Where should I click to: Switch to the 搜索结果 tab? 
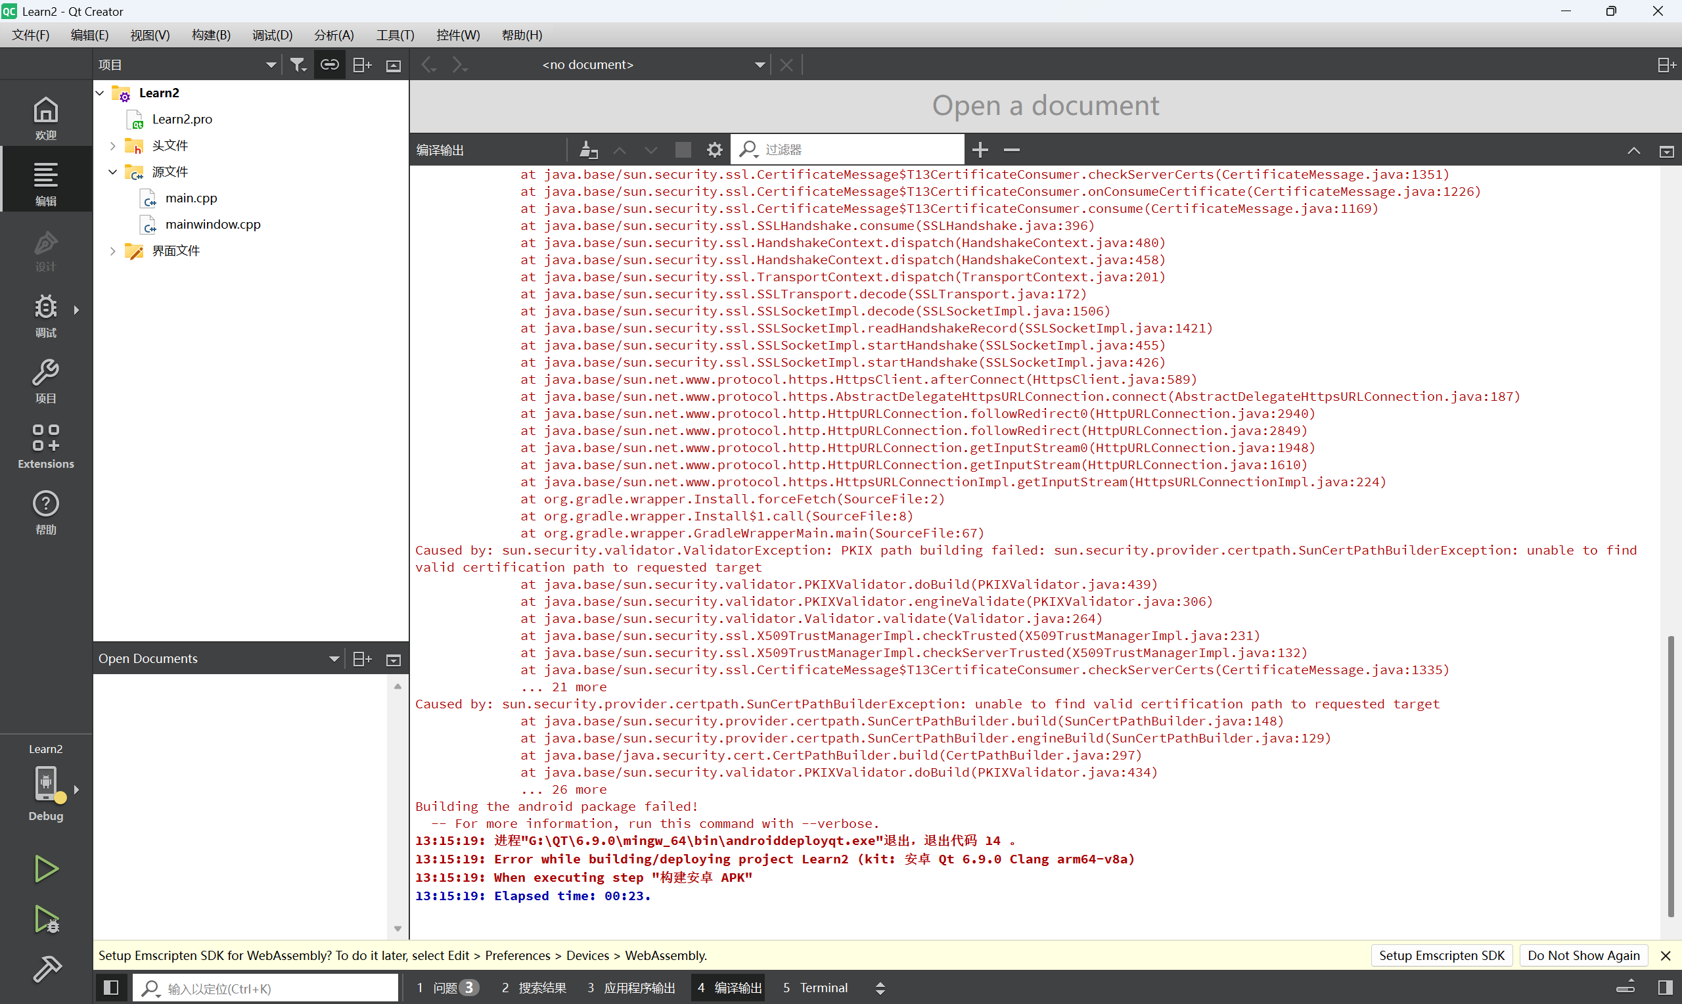click(x=534, y=988)
